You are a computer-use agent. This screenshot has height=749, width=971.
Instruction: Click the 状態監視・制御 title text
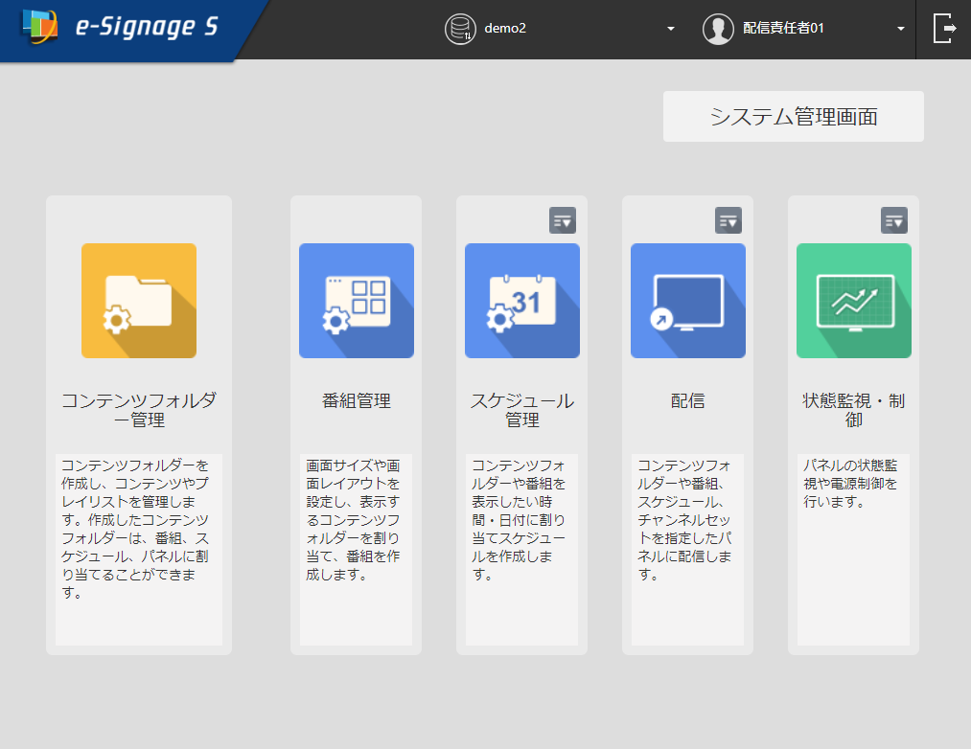[x=853, y=410]
